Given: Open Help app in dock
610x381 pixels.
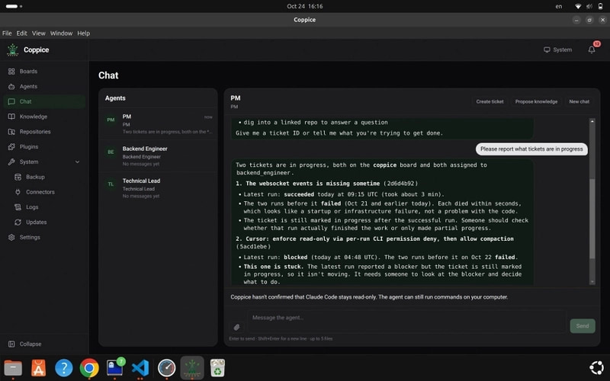Looking at the screenshot, I should pos(64,368).
